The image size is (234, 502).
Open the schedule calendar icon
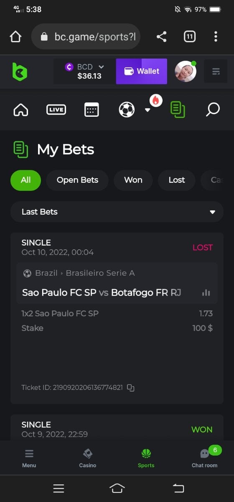tap(92, 110)
